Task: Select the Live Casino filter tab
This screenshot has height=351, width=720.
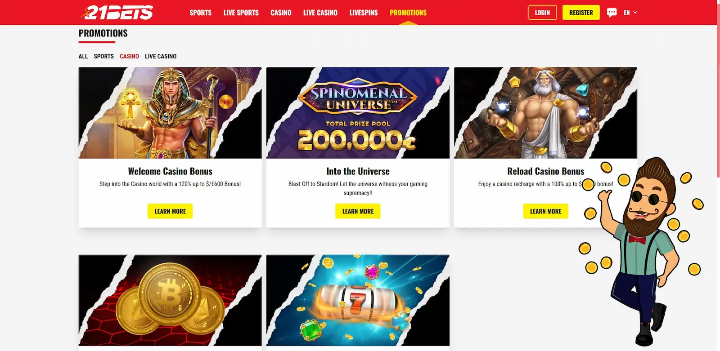Action: (161, 56)
